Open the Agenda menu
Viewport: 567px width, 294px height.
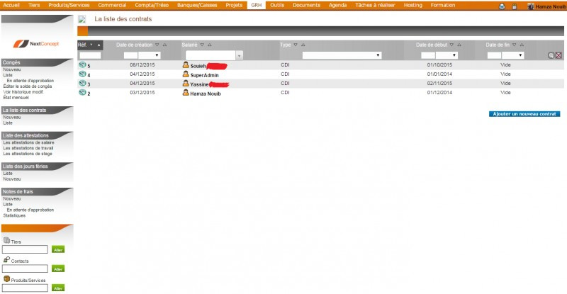click(338, 5)
